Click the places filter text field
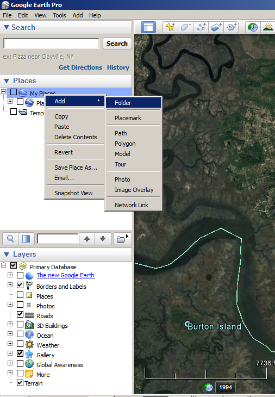275x397 pixels. 58,239
